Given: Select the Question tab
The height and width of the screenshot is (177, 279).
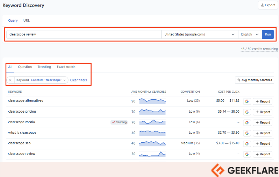Looking at the screenshot, I should (25, 67).
